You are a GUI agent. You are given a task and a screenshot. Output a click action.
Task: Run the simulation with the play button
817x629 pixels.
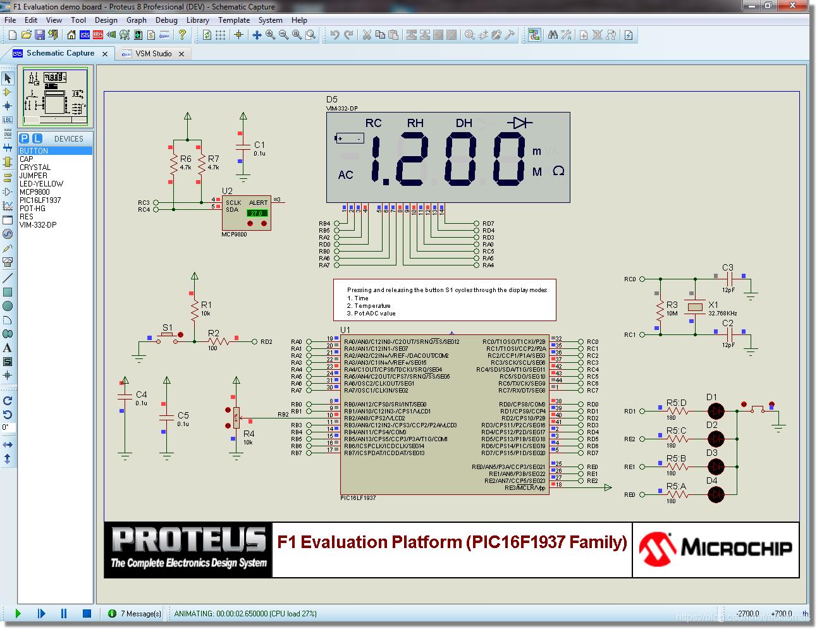(x=18, y=613)
